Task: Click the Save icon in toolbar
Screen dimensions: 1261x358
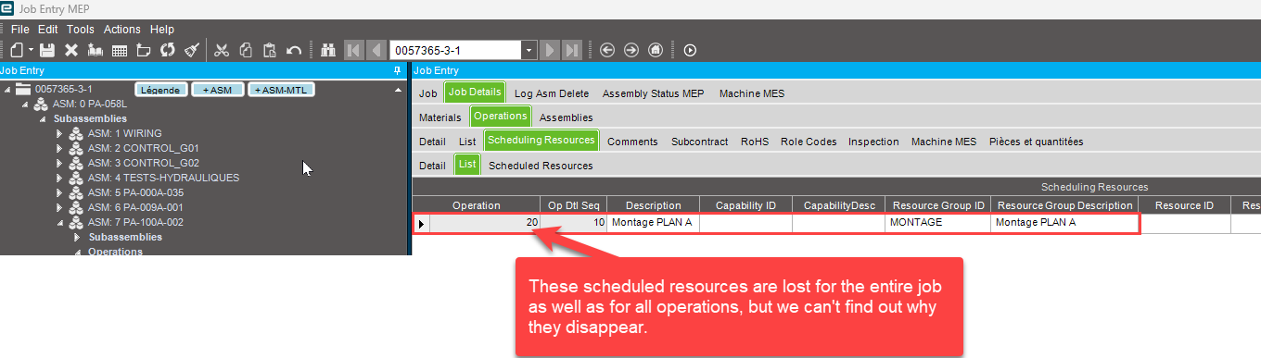Action: tap(47, 50)
